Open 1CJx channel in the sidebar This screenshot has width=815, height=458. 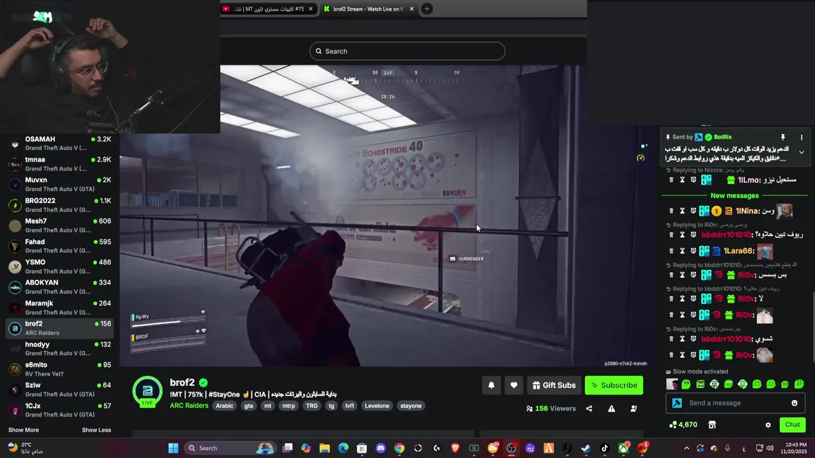click(60, 410)
